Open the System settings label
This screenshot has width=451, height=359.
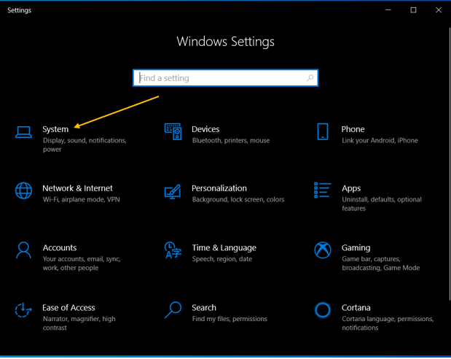pos(55,129)
